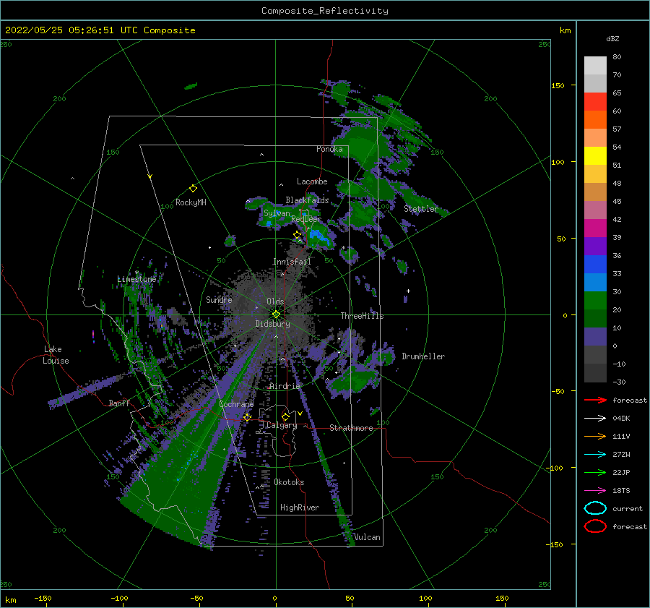Click the Ponoka label
Screen dimensions: 650x608
point(329,149)
